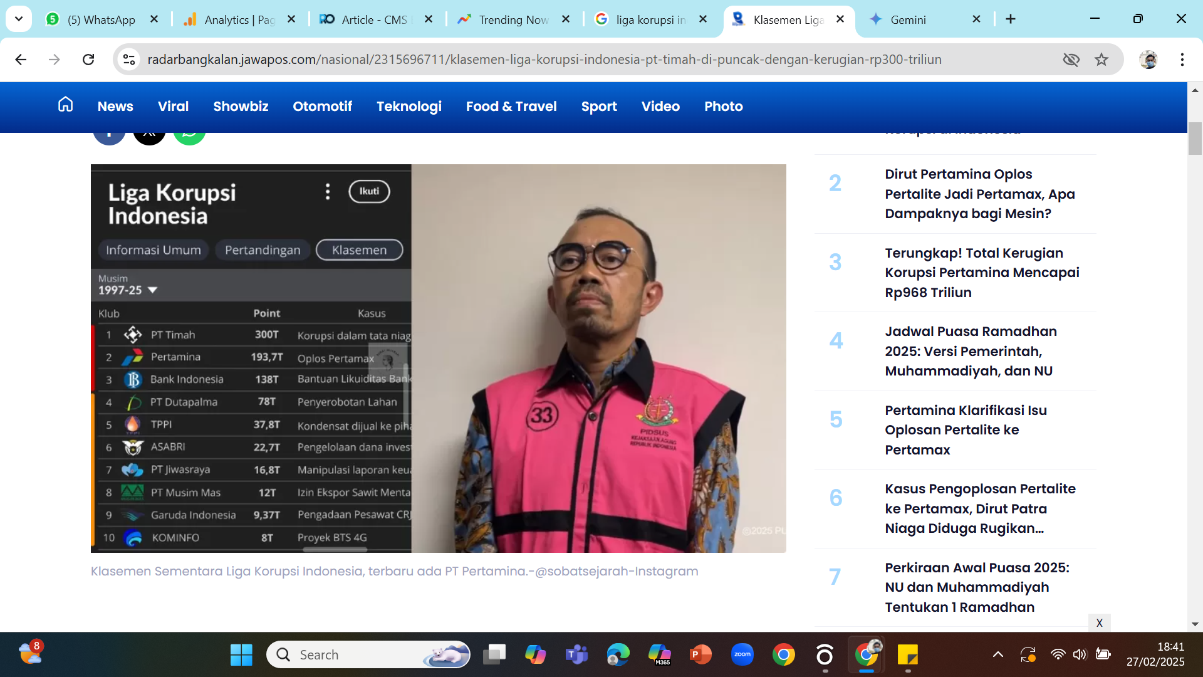Reload the page with refresh icon
Image resolution: width=1203 pixels, height=677 pixels.
[88, 60]
